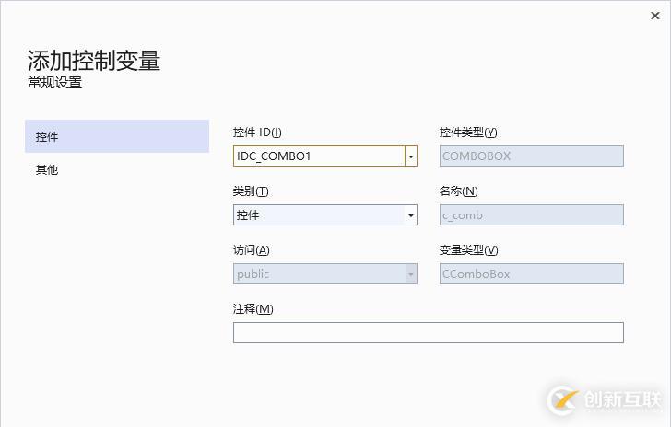Close the add control variable dialog
This screenshot has width=671, height=427.
[654, 15]
